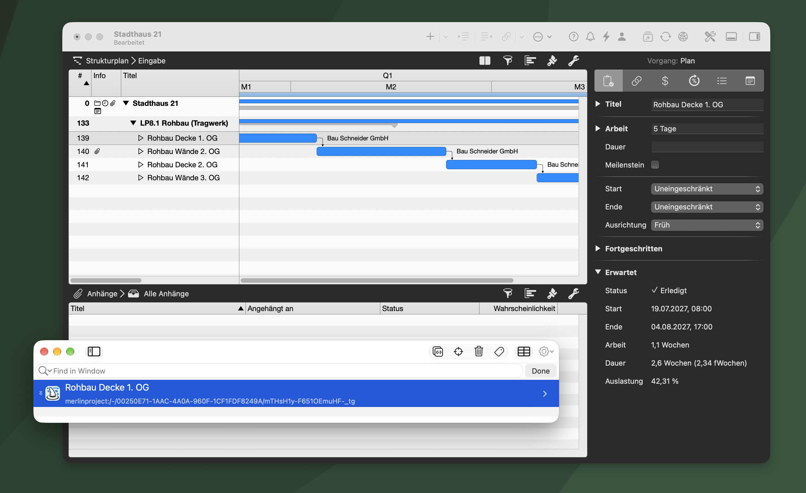Expand the Rohbau Wände 2. OG row
Viewport: 806px width, 493px height.
(141, 151)
